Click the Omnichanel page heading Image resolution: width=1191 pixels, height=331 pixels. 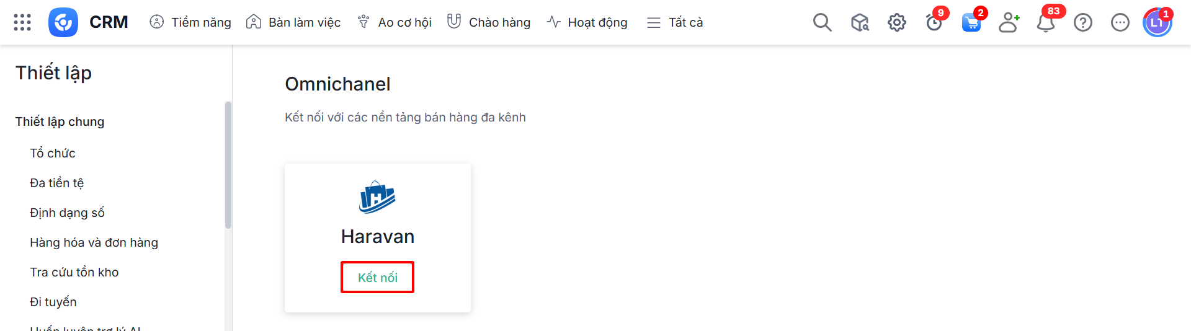[x=337, y=84]
